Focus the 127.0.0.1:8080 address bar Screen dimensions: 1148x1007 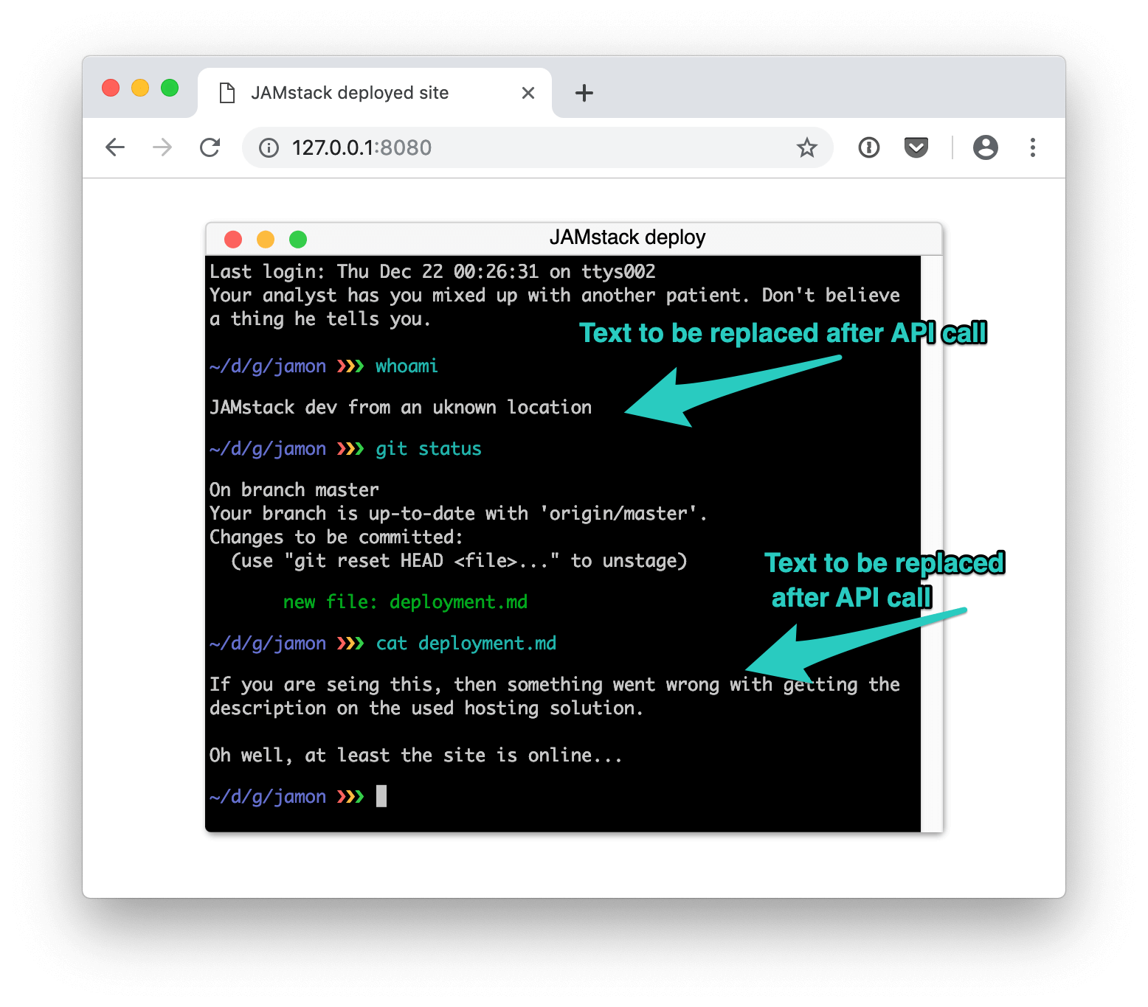click(538, 147)
